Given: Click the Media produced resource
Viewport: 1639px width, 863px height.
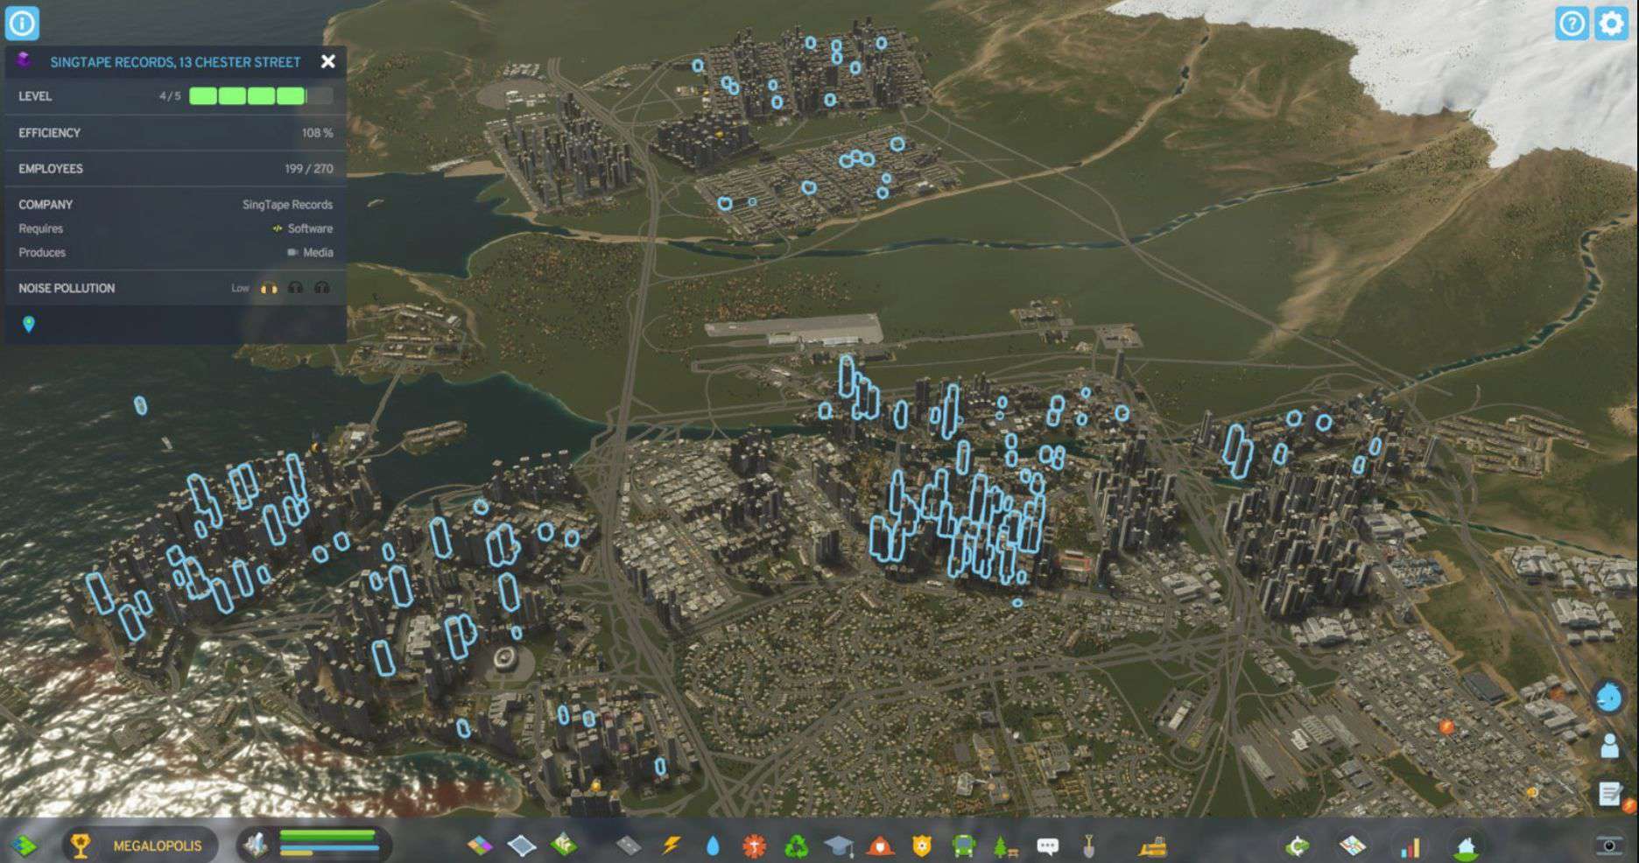Looking at the screenshot, I should tap(310, 252).
